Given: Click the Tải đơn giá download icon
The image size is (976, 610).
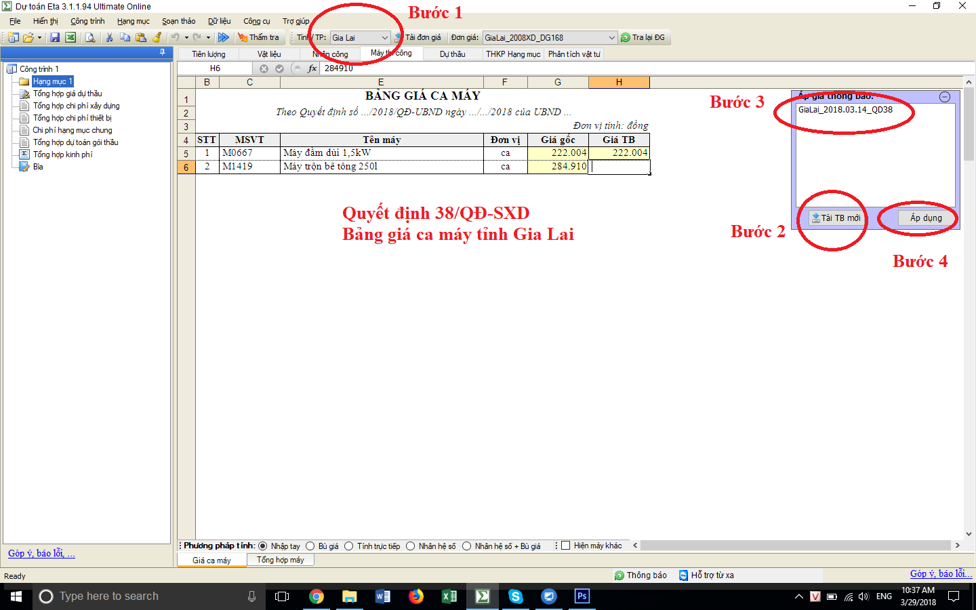Looking at the screenshot, I should (x=396, y=37).
